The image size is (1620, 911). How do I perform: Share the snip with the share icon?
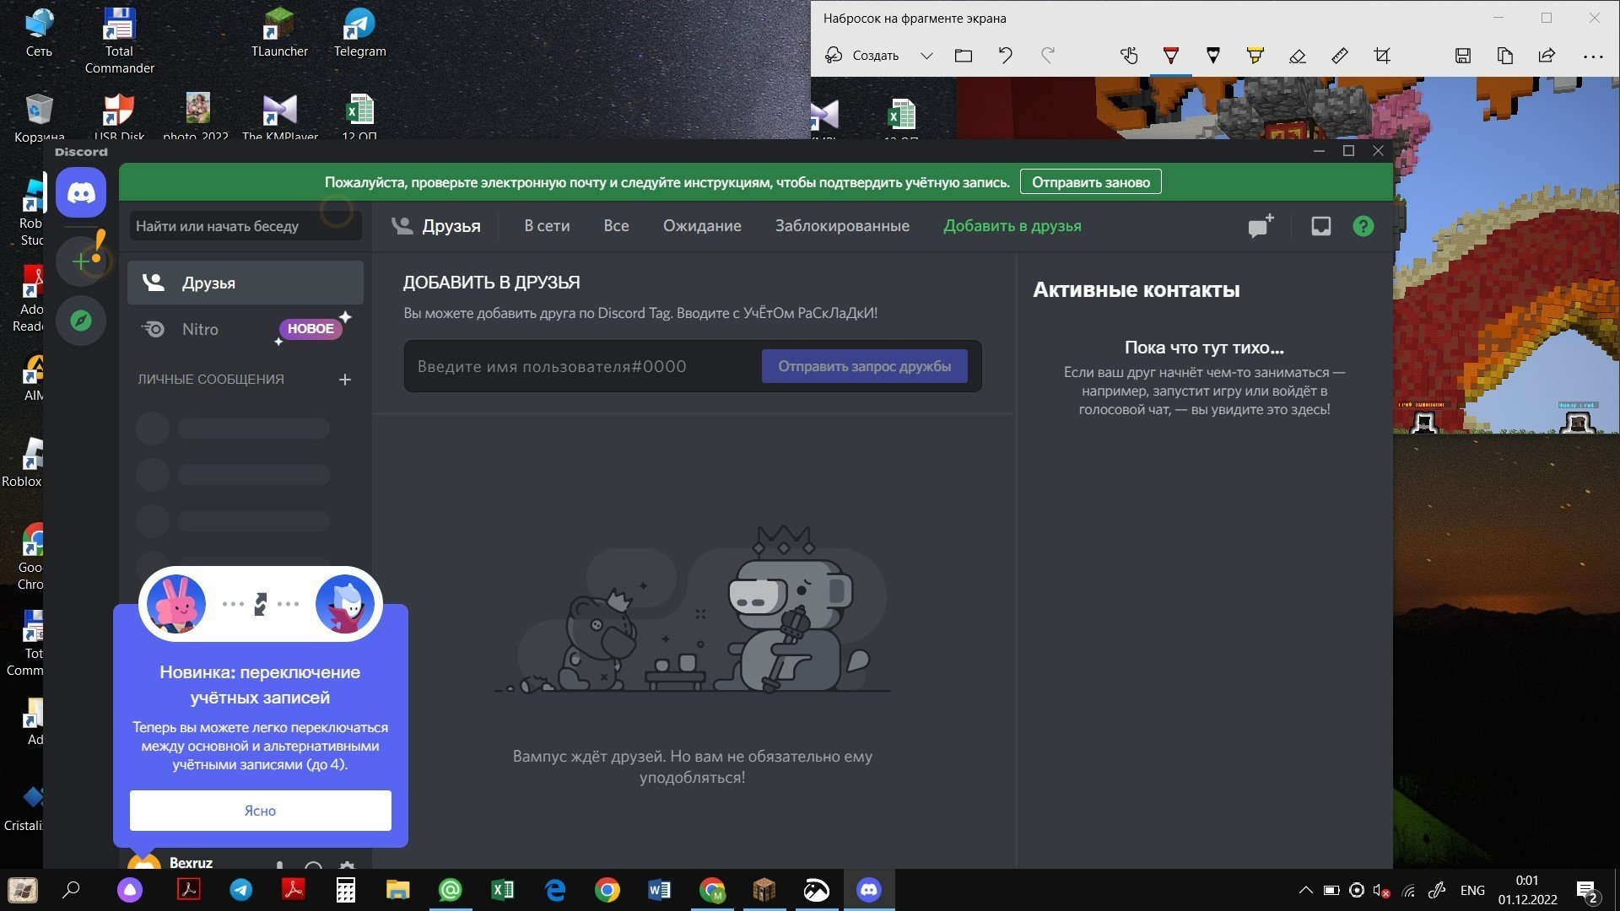click(1547, 56)
